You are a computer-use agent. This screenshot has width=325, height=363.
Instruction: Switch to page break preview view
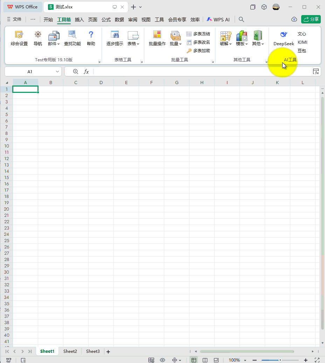tap(205, 360)
